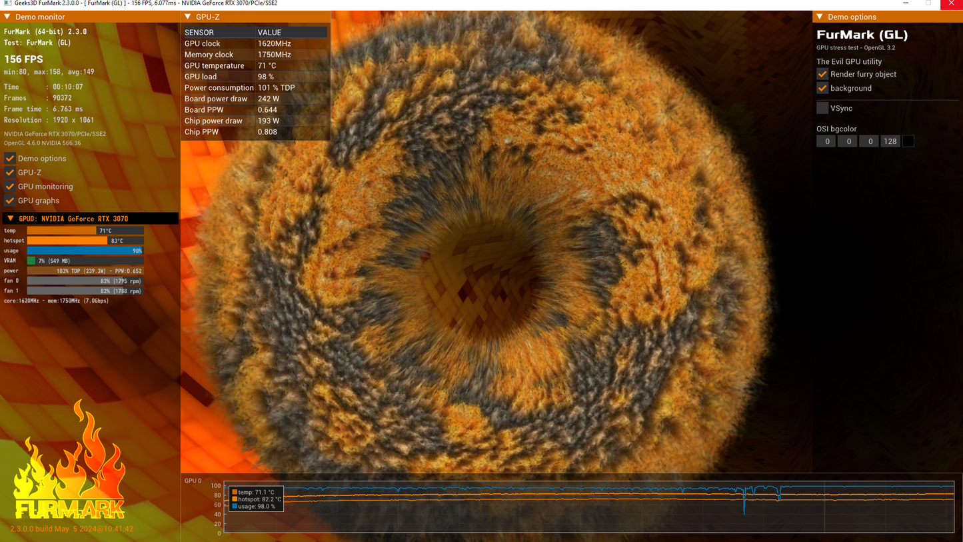Collapse the GPU-Z panel header

click(188, 17)
